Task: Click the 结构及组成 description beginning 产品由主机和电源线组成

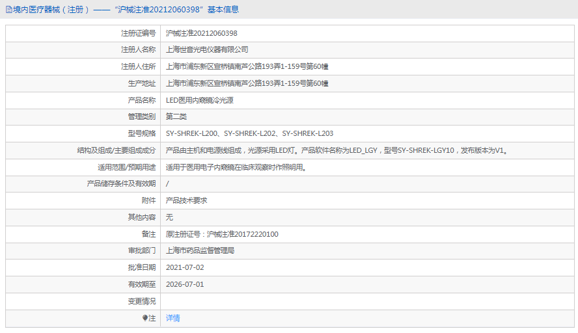Action: pyautogui.click(x=337, y=150)
